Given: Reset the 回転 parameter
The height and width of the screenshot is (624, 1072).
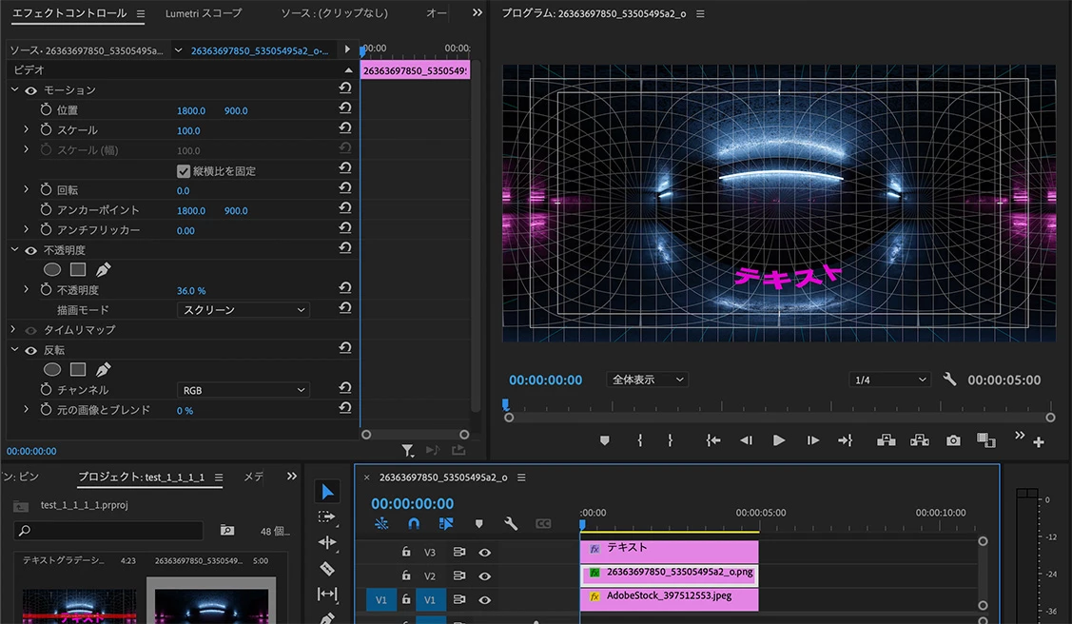Looking at the screenshot, I should point(345,188).
